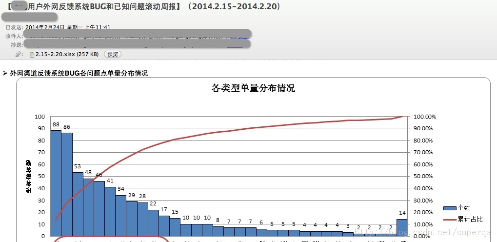The height and width of the screenshot is (242, 497).
Task: Click the 已发送 field label
Action: (x=14, y=27)
